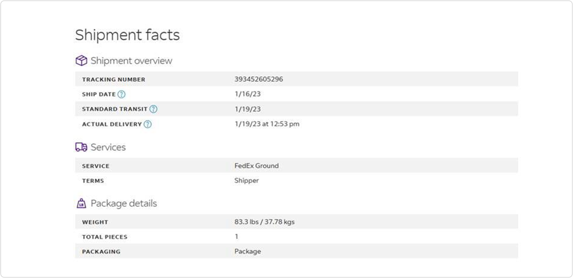Click the ship date value 1/16/23

click(247, 94)
